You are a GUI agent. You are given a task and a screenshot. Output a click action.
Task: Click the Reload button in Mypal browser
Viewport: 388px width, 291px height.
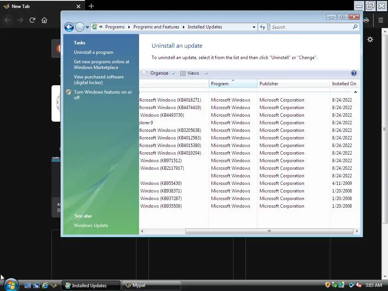32,20
